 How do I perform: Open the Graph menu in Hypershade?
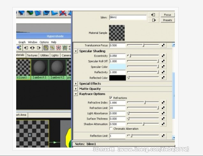point(22,42)
